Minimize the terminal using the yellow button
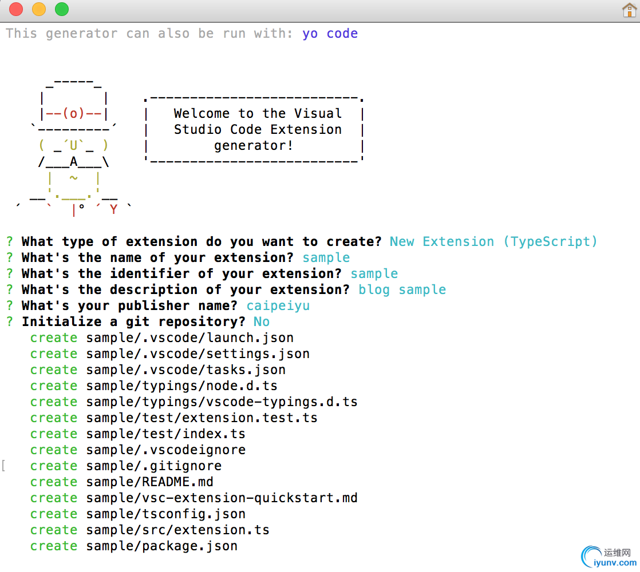 39,9
